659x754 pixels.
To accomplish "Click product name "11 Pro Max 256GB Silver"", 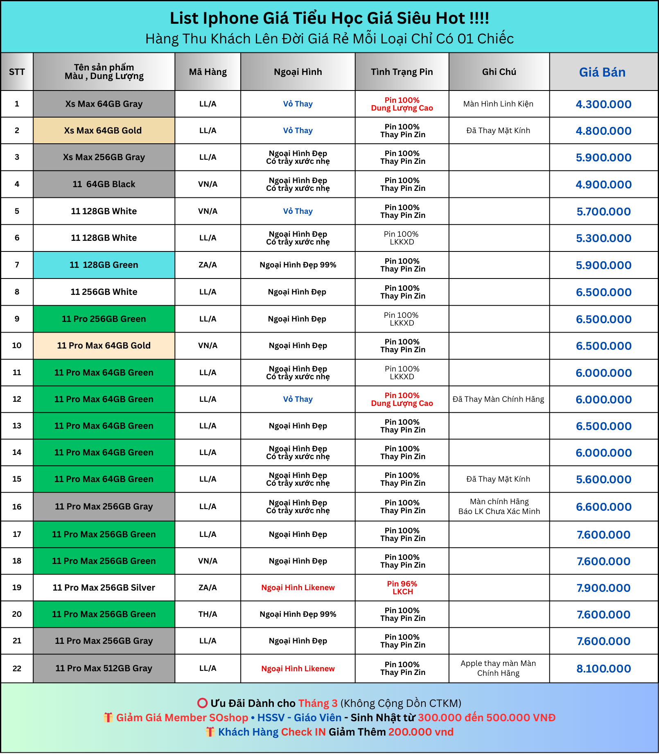I will point(104,588).
